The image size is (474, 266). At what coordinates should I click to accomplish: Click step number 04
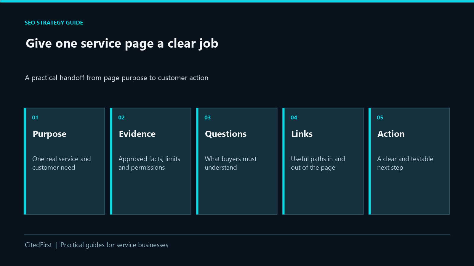[294, 118]
